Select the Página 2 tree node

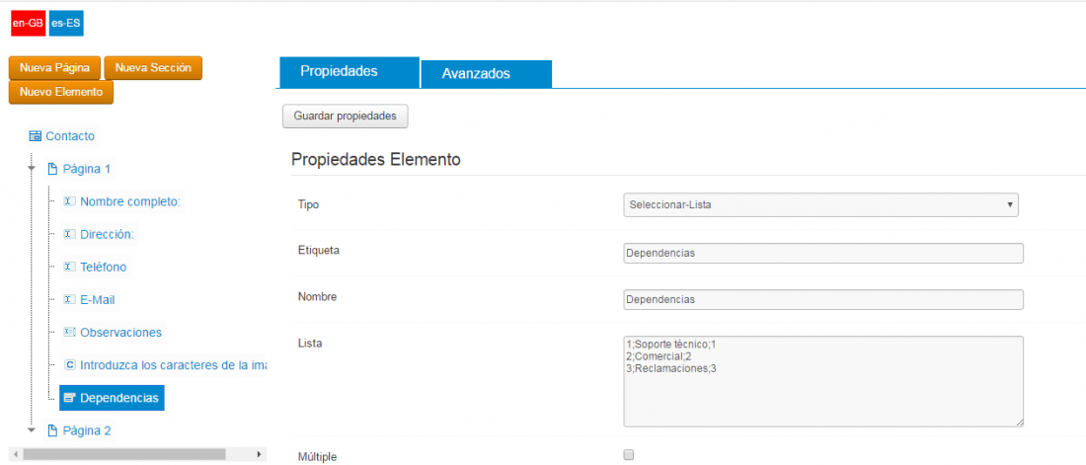click(x=87, y=430)
